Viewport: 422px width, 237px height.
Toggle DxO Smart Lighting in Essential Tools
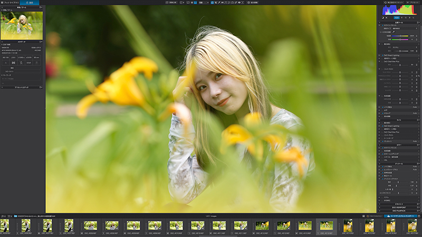[382, 55]
